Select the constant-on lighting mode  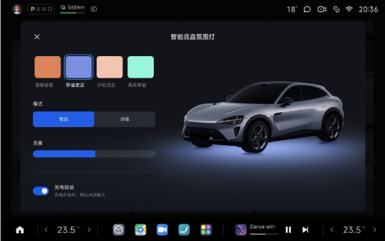(64, 119)
